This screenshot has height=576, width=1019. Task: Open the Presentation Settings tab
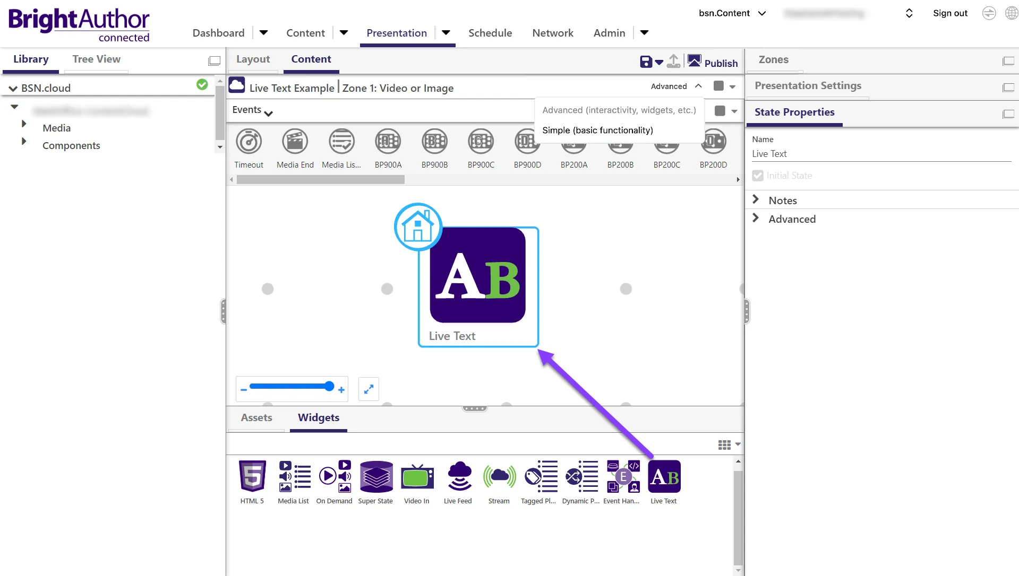[808, 85]
